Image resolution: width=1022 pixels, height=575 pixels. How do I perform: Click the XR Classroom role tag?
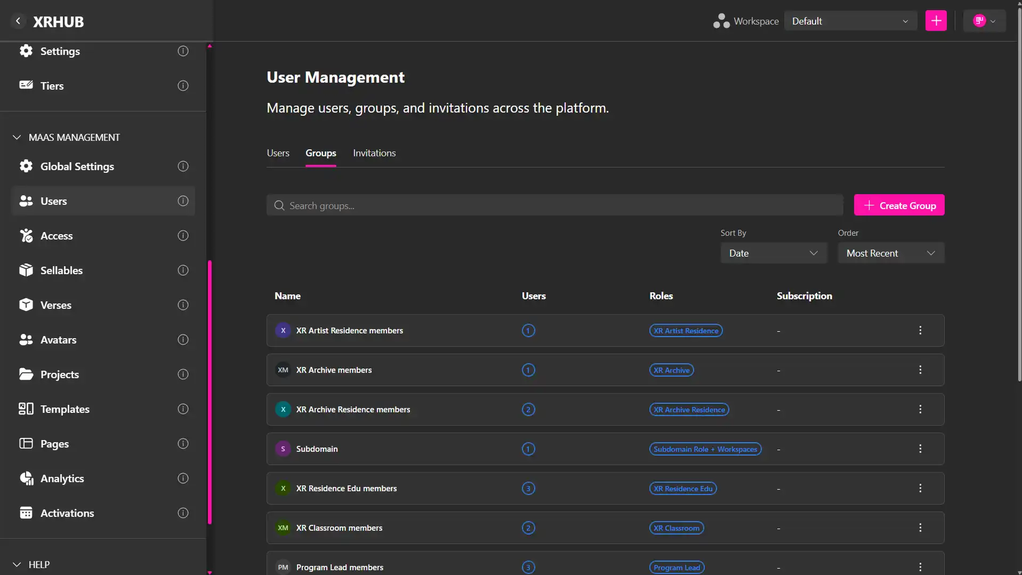click(x=676, y=528)
